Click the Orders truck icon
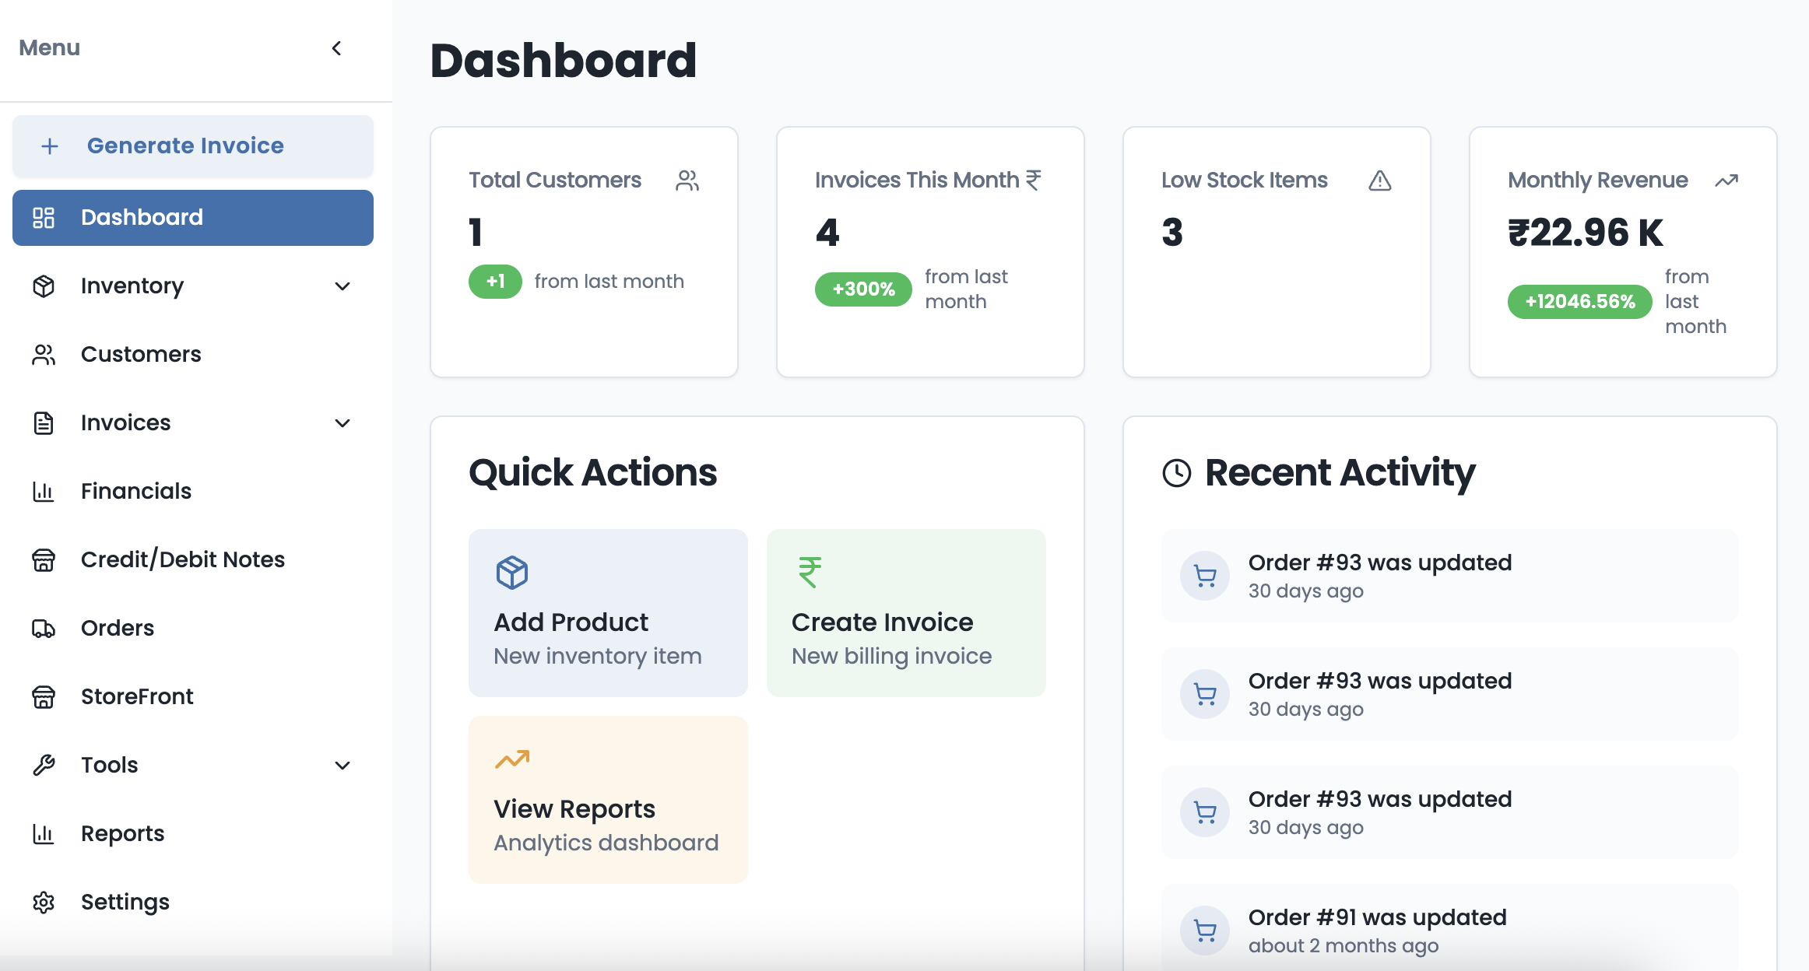This screenshot has width=1809, height=971. point(44,629)
